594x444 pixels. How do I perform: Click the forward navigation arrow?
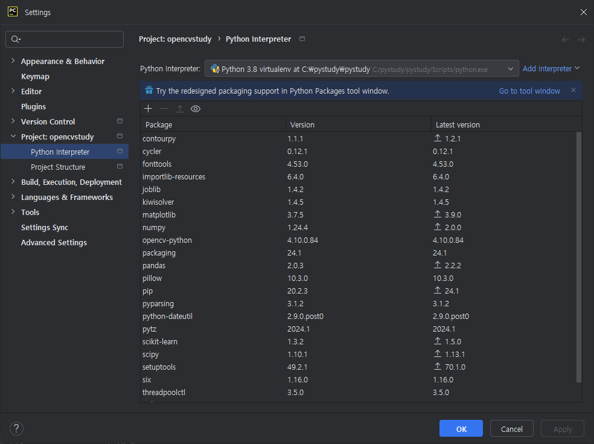click(581, 40)
